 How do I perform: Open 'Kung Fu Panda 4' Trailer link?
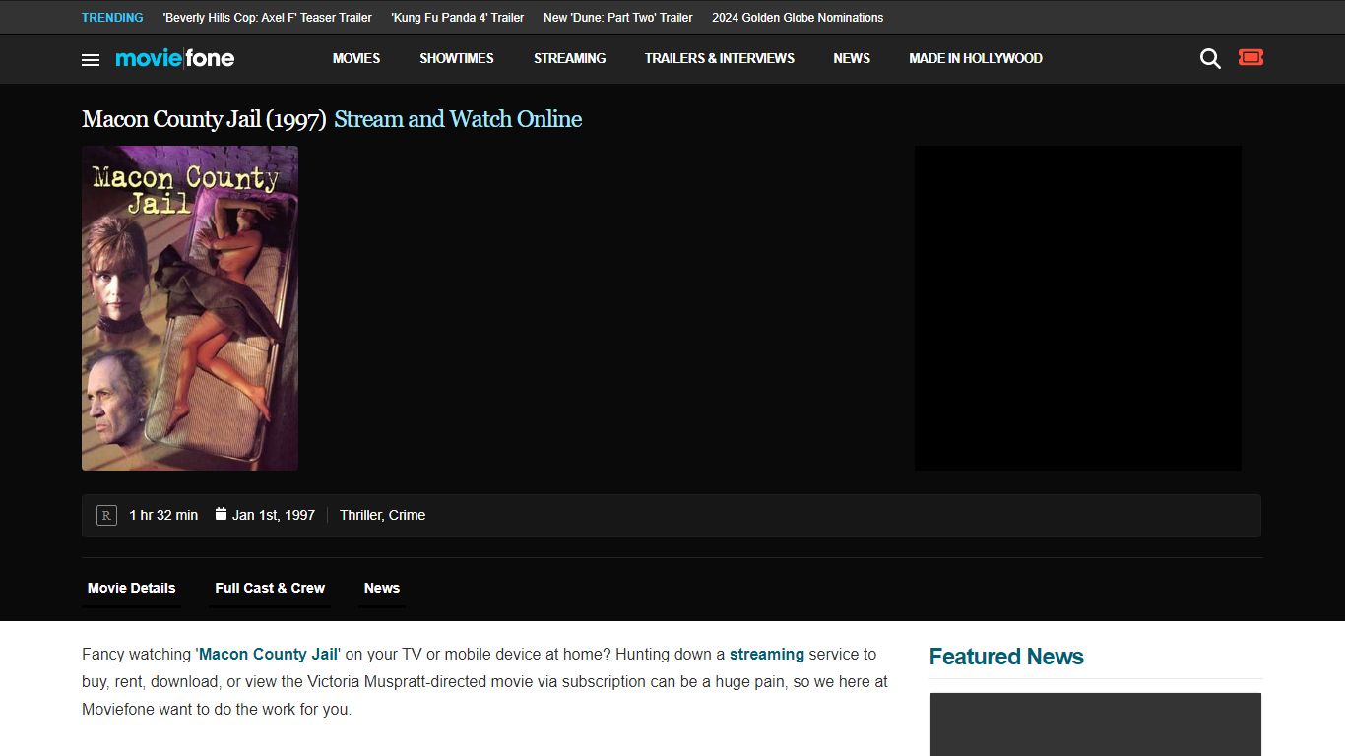pos(458,18)
